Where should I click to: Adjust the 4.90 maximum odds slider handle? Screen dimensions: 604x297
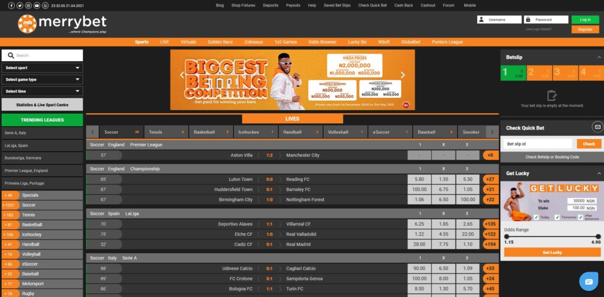tap(598, 236)
